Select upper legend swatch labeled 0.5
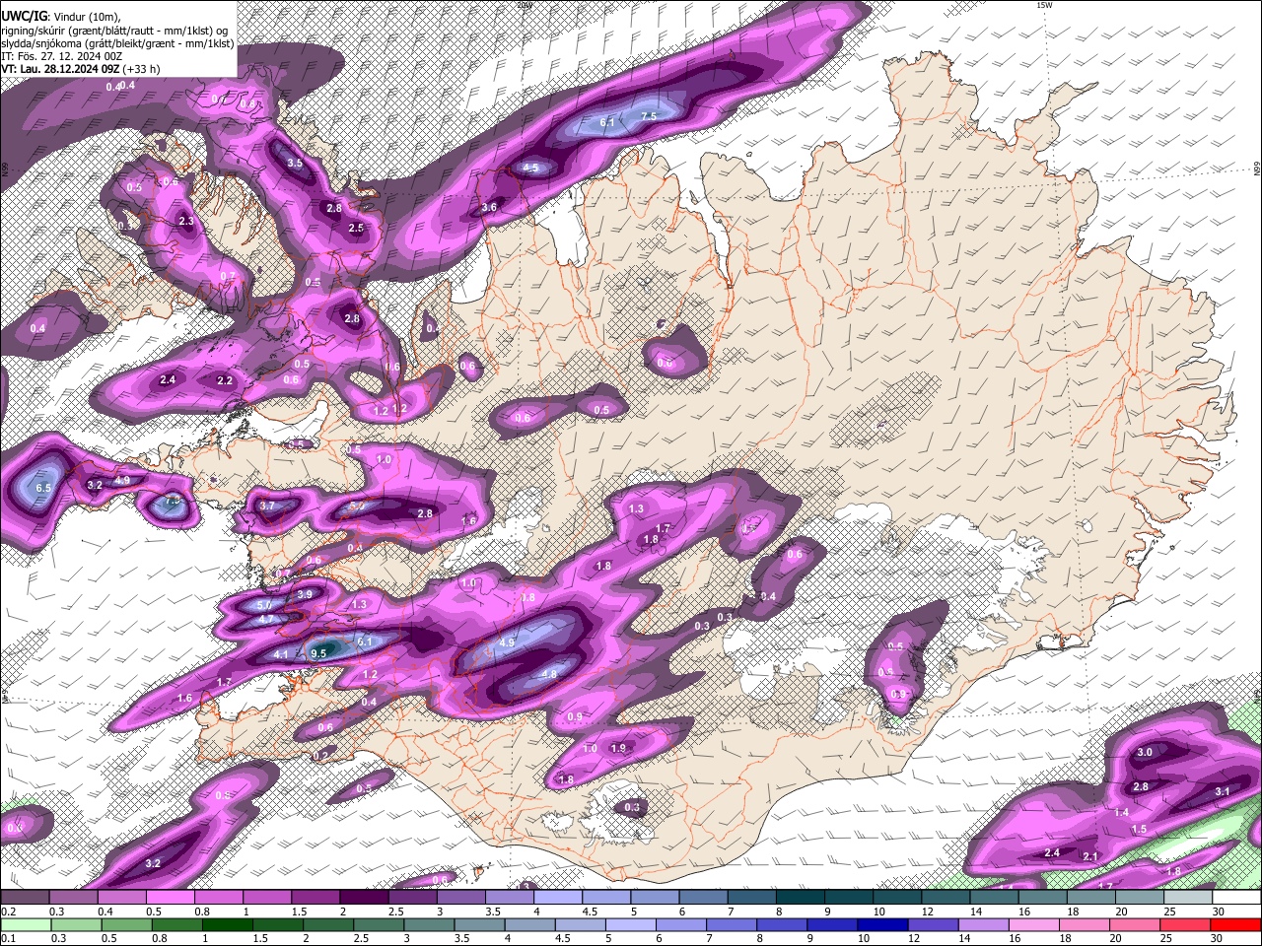The width and height of the screenshot is (1262, 946). coord(170,898)
